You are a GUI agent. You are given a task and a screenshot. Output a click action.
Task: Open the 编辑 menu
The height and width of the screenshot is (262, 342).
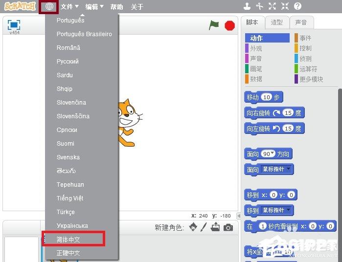coord(94,7)
